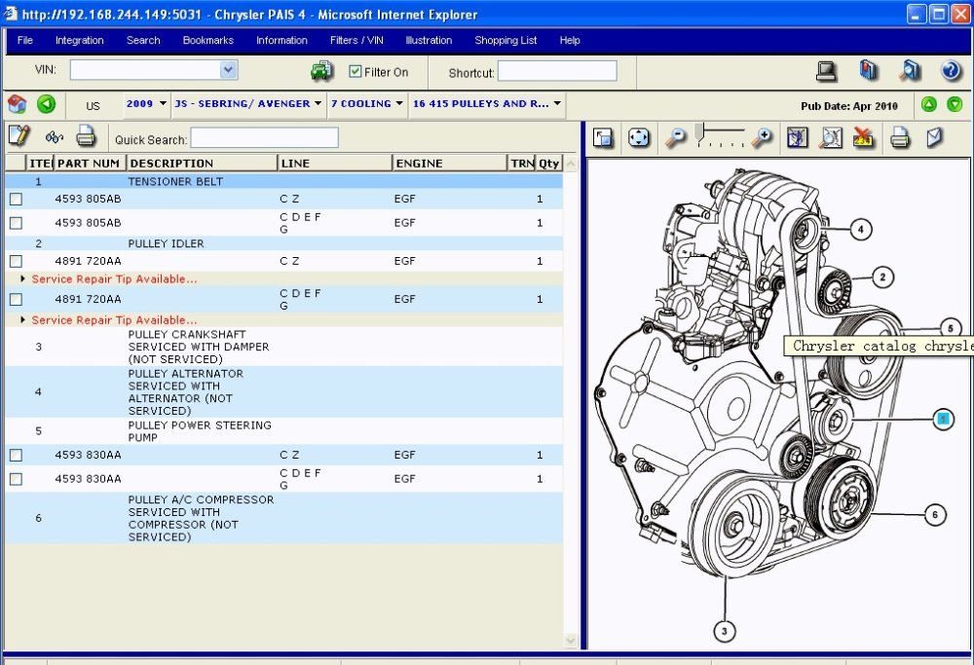Open the Filters / VIN menu
The height and width of the screenshot is (665, 974).
pyautogui.click(x=356, y=40)
